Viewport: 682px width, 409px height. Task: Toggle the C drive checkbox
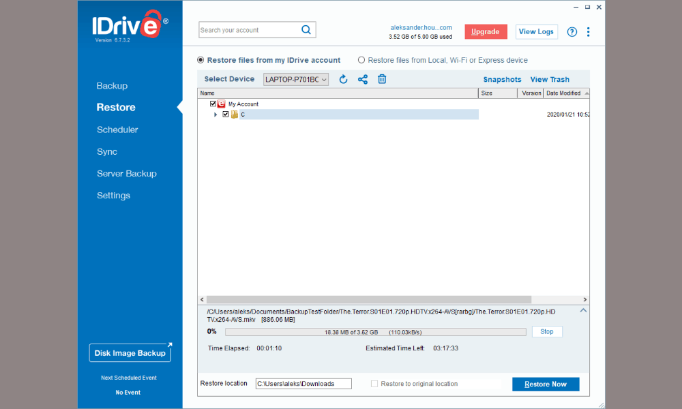click(x=225, y=115)
